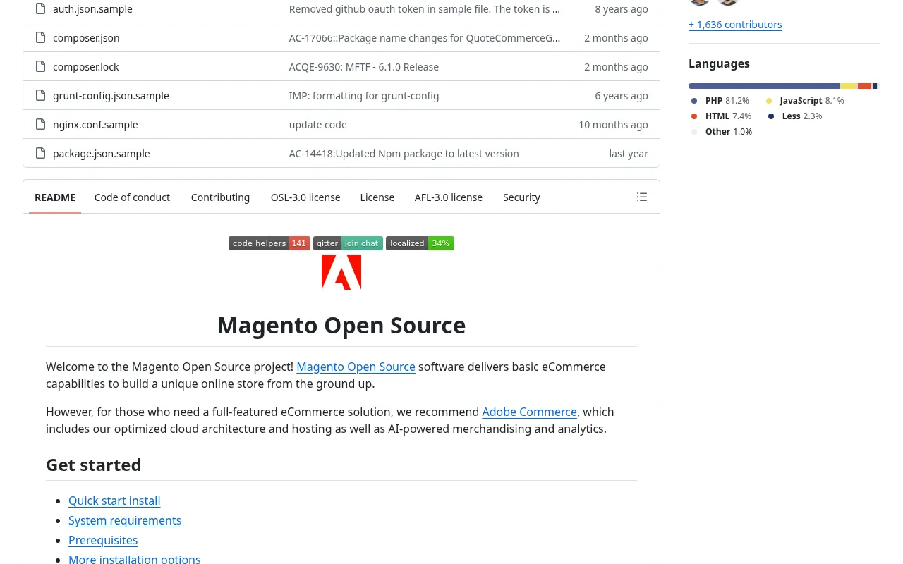903x564 pixels.
Task: Click the file icon beside nginx.conf.sample
Action: tap(40, 125)
